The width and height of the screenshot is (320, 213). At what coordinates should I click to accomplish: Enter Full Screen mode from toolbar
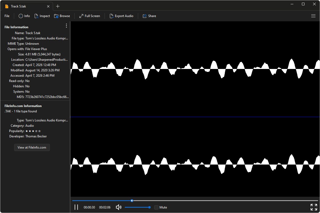coord(81,16)
